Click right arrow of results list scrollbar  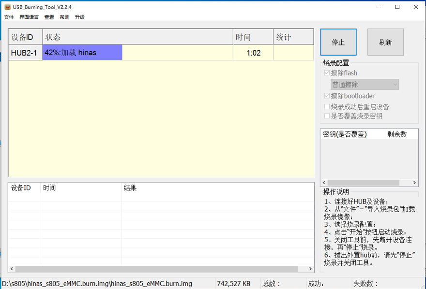[x=310, y=269]
